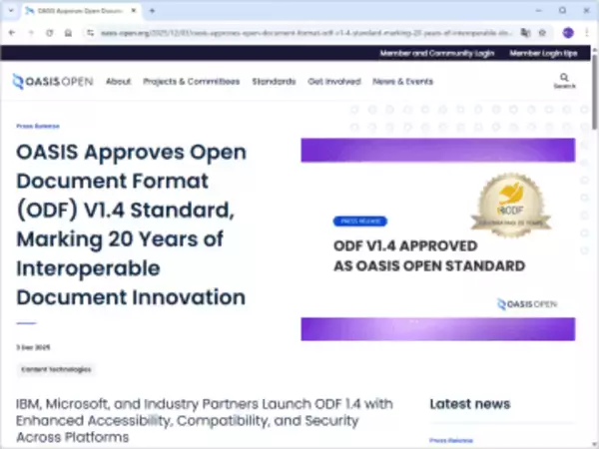Open site information icon in address bar
Viewport: 599px width, 449px height.
[90, 33]
